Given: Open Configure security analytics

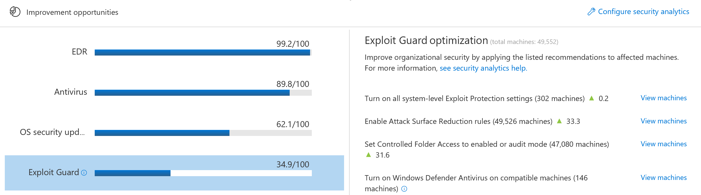Looking at the screenshot, I should (643, 12).
